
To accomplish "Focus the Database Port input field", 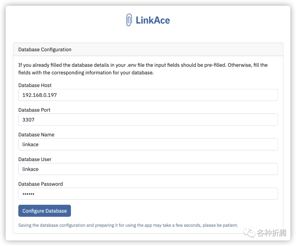I will pyautogui.click(x=148, y=120).
